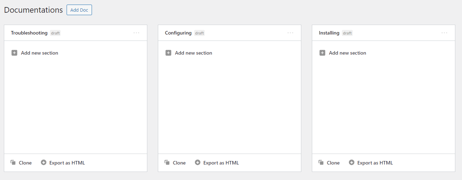Open the Installing doc title
The width and height of the screenshot is (462, 180).
coord(329,33)
